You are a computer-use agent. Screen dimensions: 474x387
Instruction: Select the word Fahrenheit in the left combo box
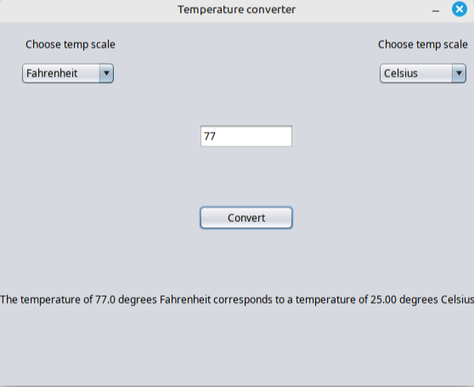tap(52, 73)
